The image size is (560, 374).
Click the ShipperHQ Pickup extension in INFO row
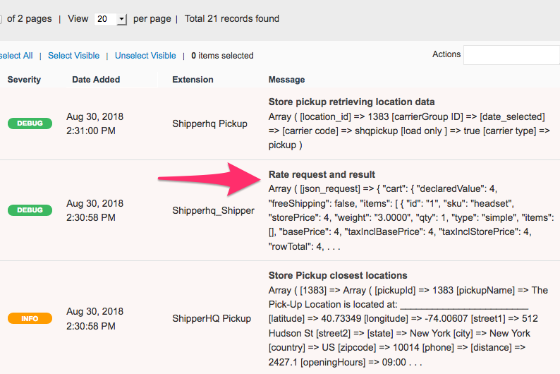211,318
